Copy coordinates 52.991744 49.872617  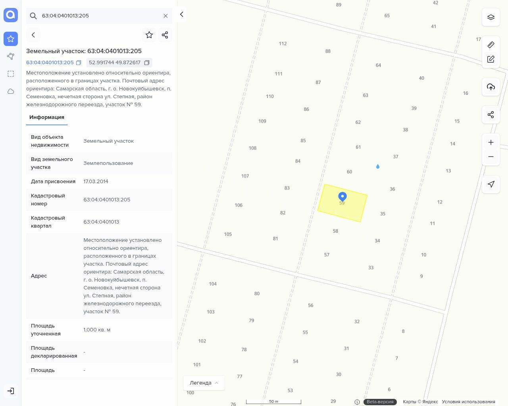[x=147, y=63]
